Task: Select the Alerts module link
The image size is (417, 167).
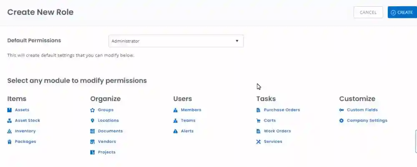Action: tap(187, 131)
